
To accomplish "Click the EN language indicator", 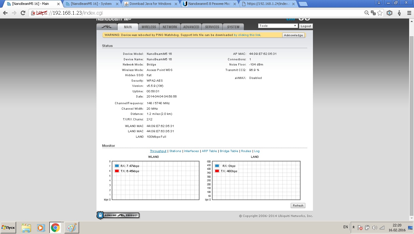I will point(346,227).
